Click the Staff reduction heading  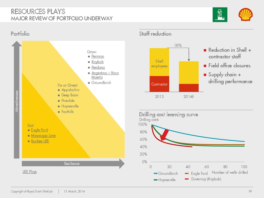click(x=155, y=34)
